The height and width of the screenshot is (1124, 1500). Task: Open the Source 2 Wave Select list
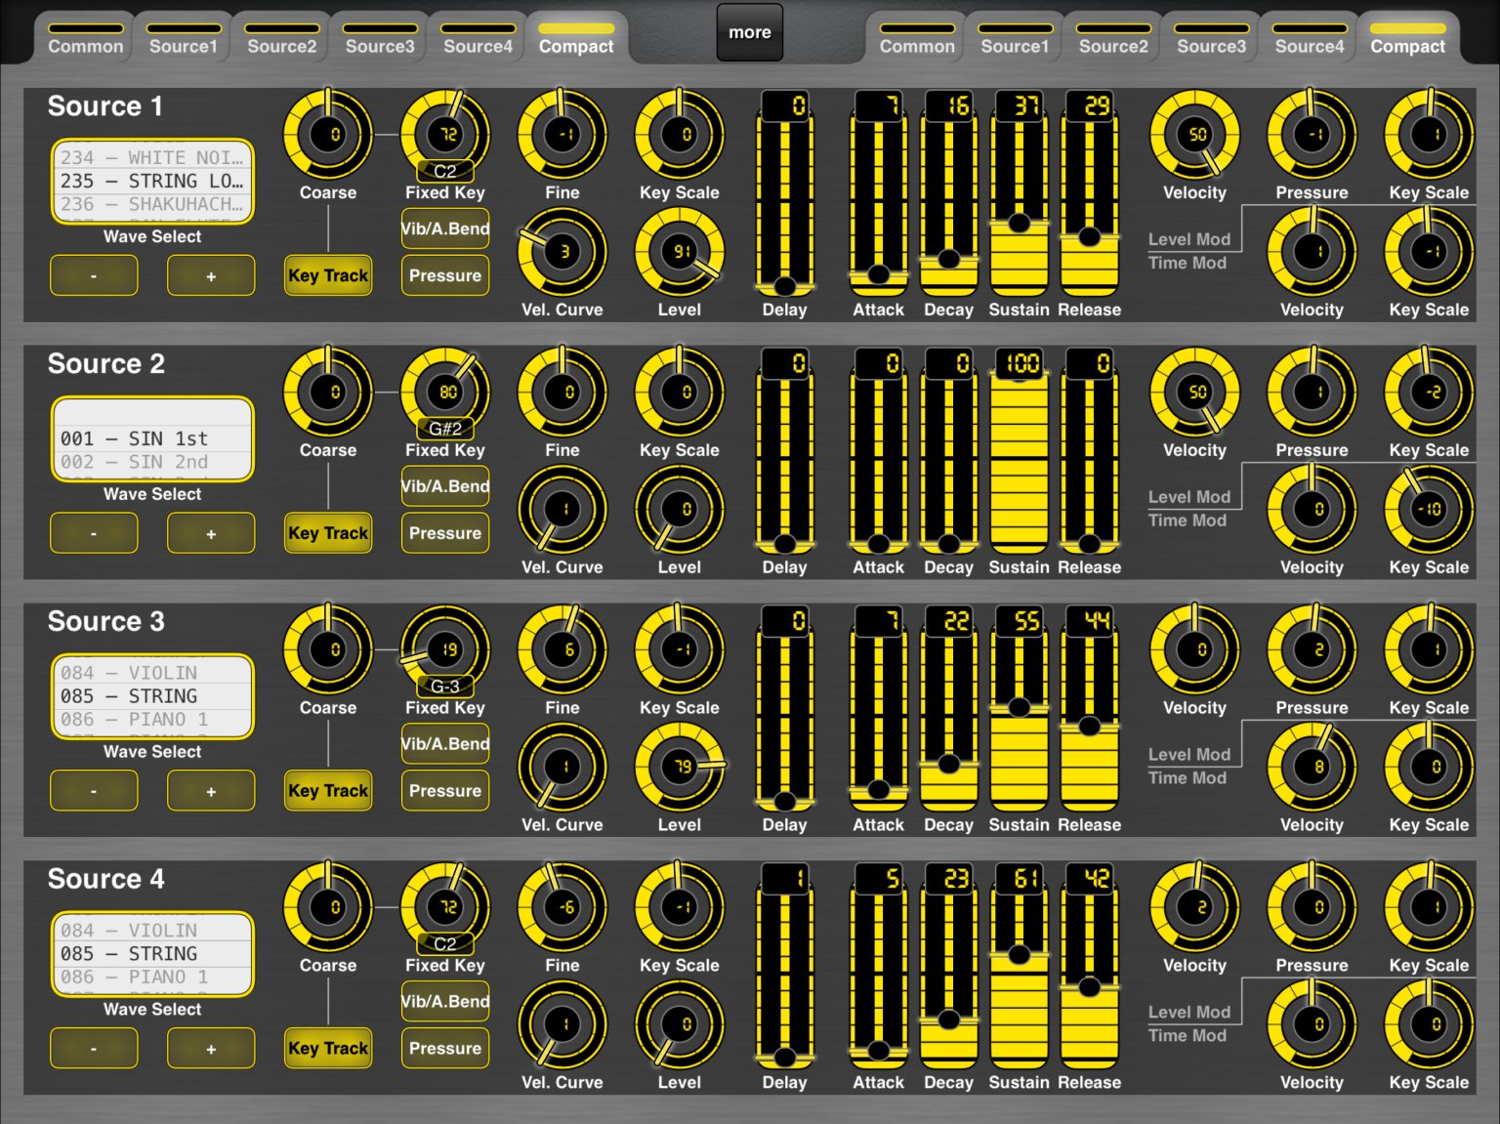click(x=152, y=438)
